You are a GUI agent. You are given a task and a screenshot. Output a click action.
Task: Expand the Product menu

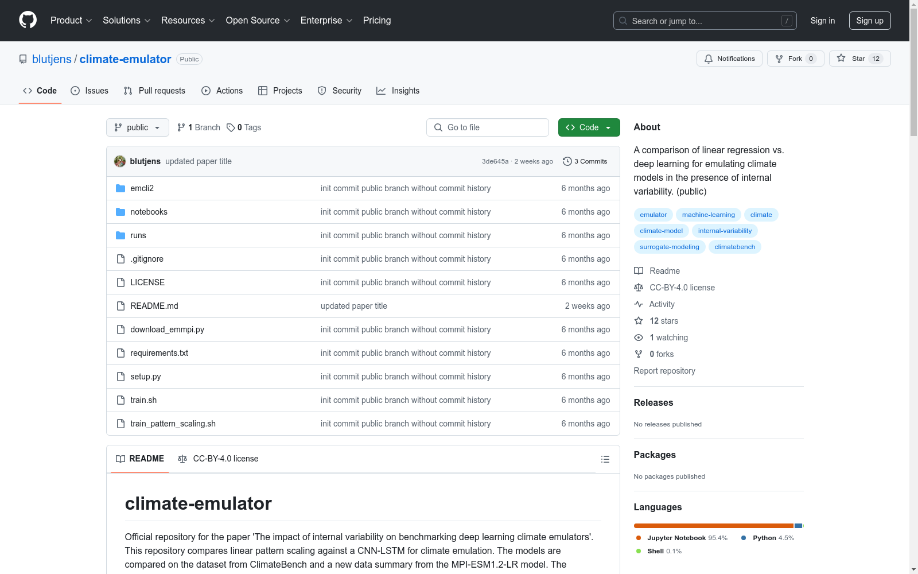71,21
